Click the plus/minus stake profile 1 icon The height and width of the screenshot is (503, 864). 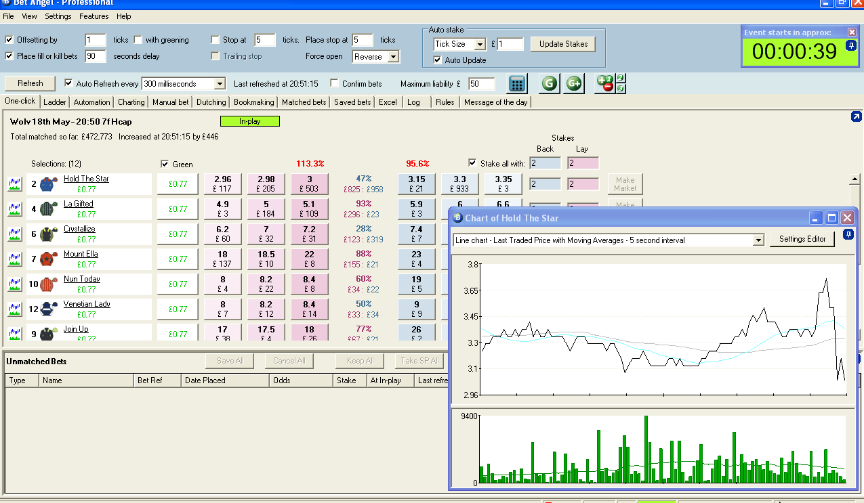point(604,83)
